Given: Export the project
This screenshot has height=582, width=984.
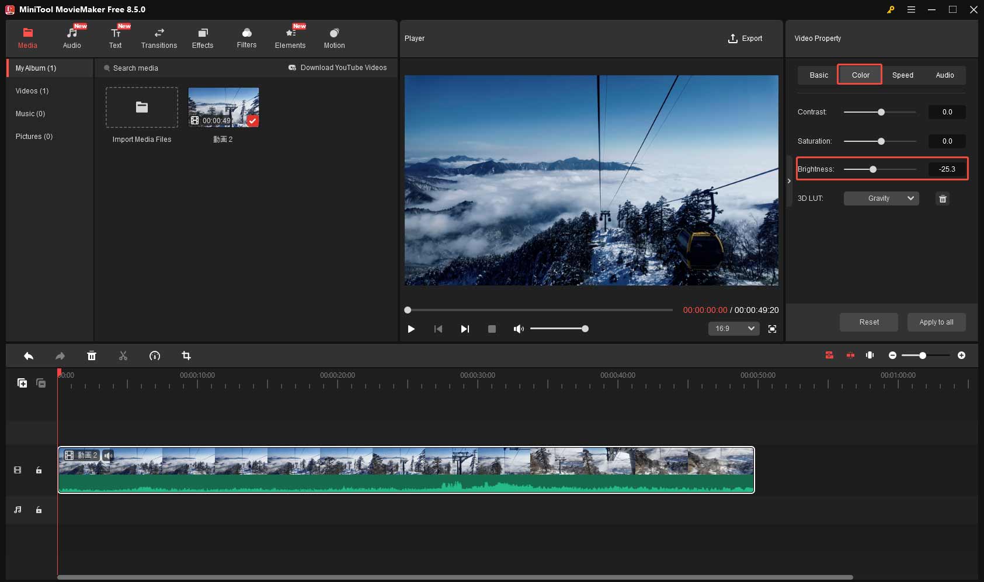Looking at the screenshot, I should point(746,38).
